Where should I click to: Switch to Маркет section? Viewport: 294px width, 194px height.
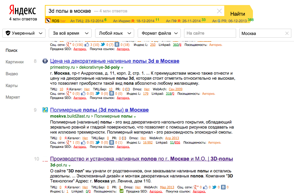coord(13,97)
